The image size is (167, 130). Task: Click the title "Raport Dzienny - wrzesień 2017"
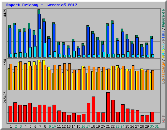point(42,5)
